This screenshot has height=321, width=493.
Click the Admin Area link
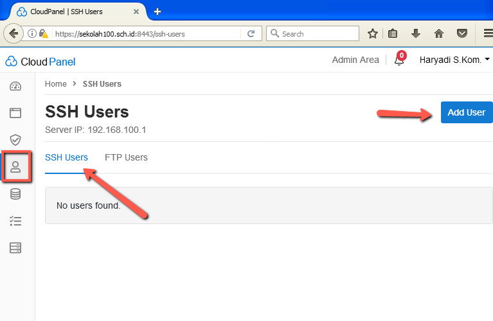tap(355, 60)
